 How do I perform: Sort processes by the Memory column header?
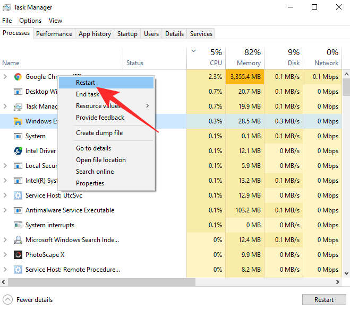click(245, 58)
